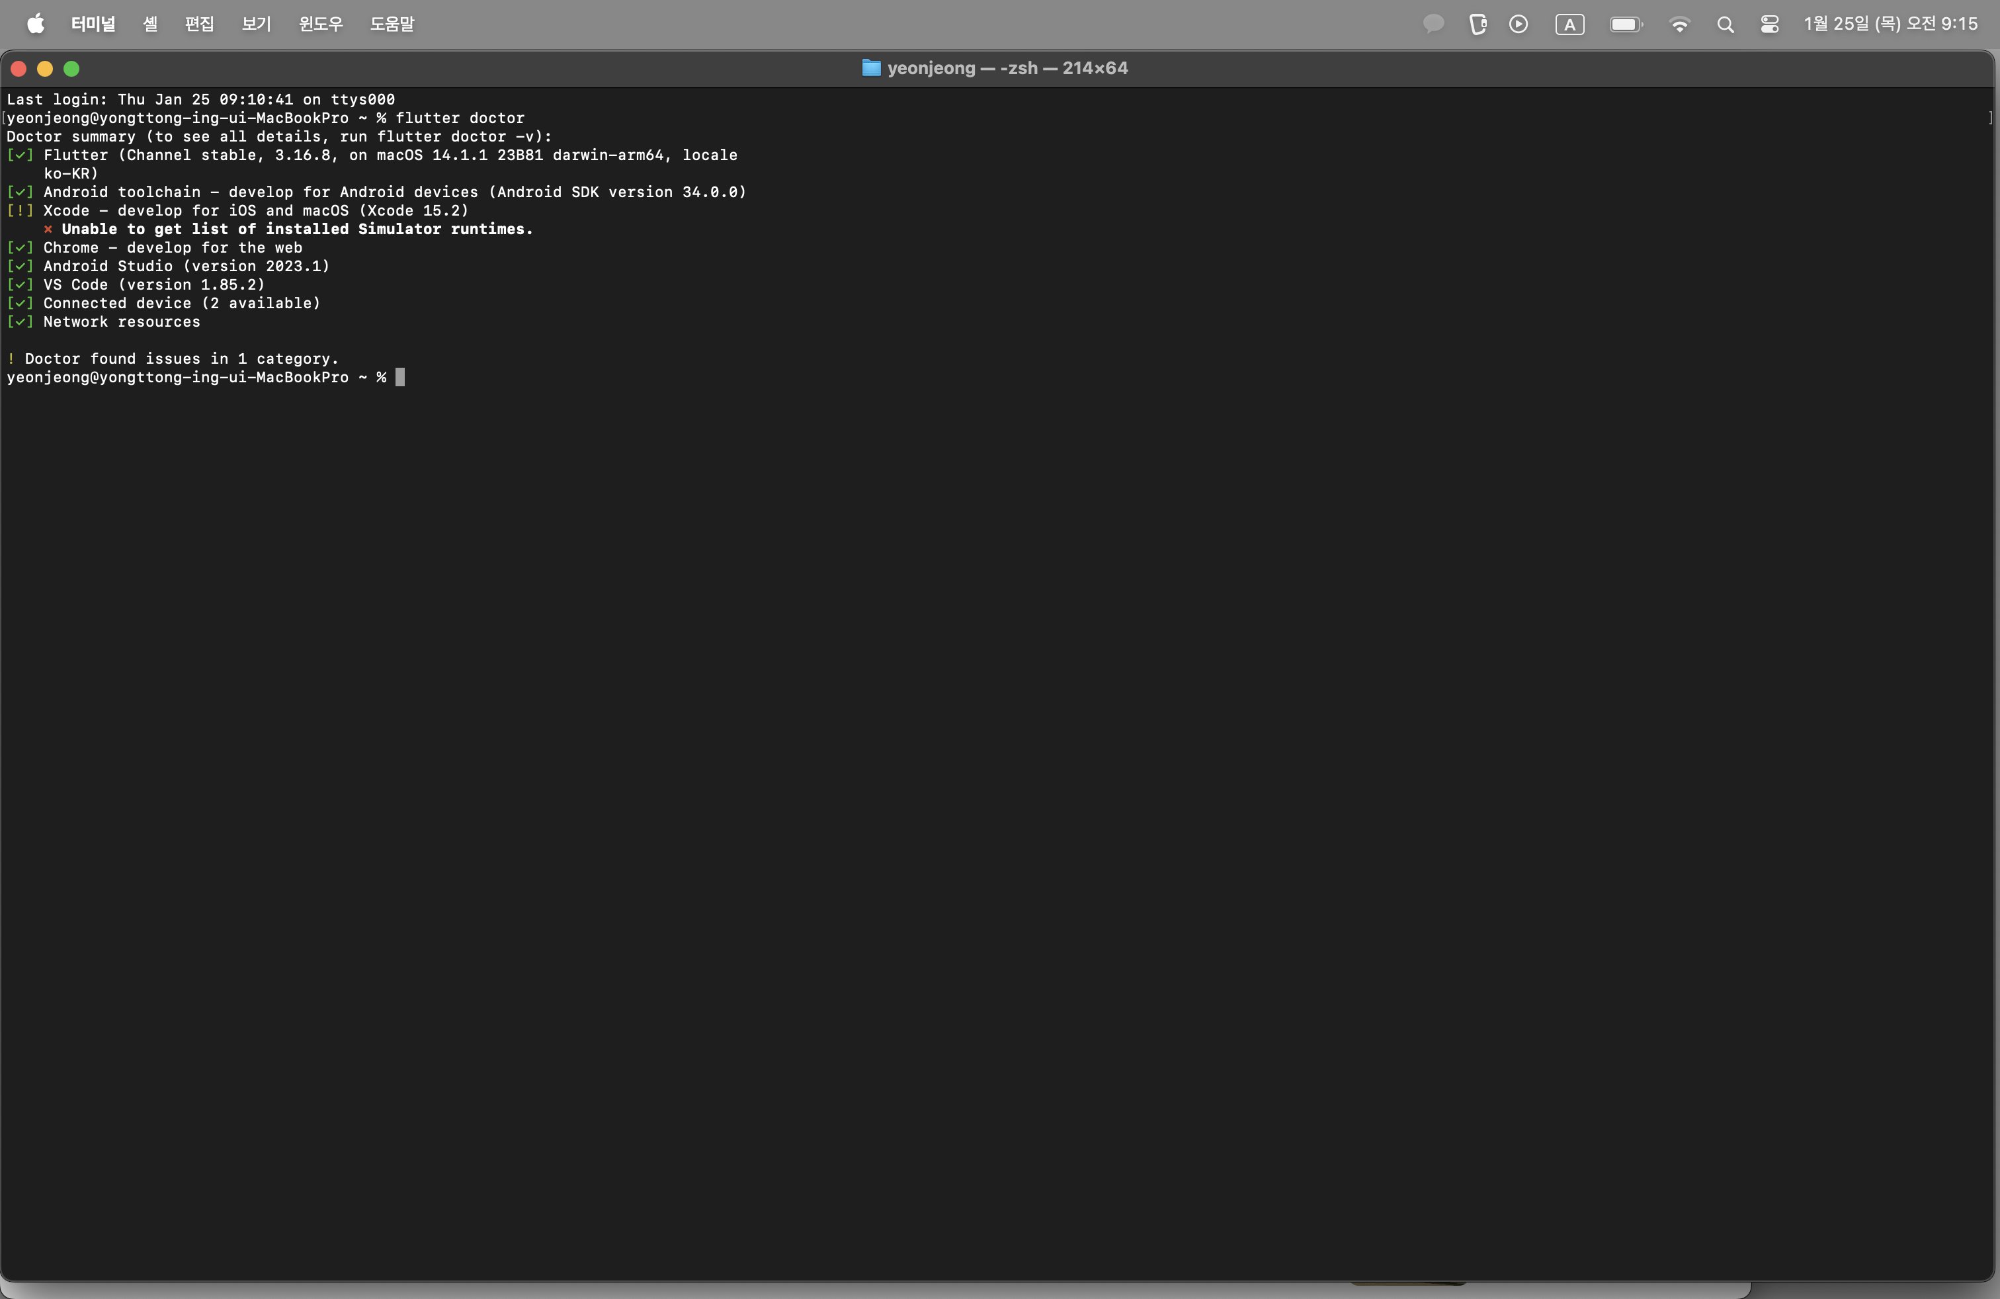This screenshot has height=1299, width=2000.
Task: Click the 'Chrome - develop for the web' line
Action: [x=173, y=247]
